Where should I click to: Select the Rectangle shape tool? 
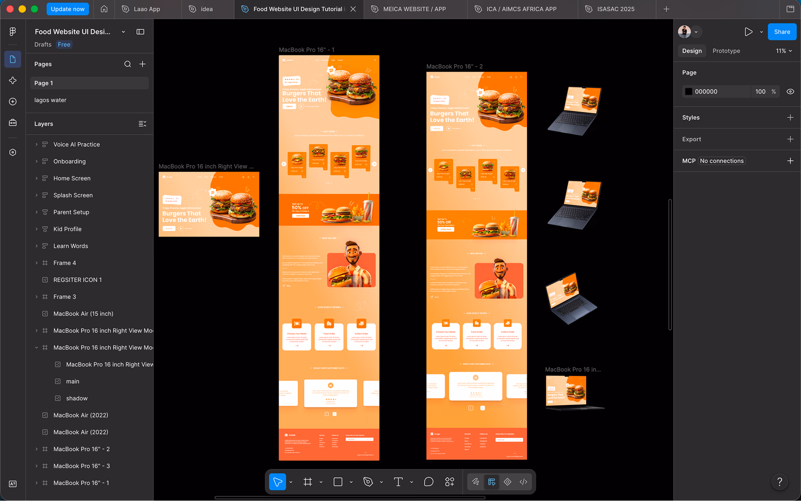[x=338, y=482]
